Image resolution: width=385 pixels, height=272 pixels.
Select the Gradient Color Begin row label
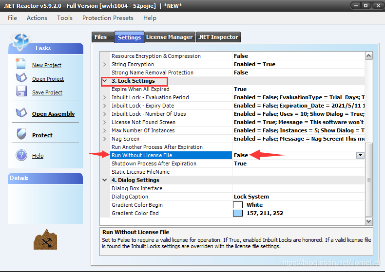pos(137,205)
